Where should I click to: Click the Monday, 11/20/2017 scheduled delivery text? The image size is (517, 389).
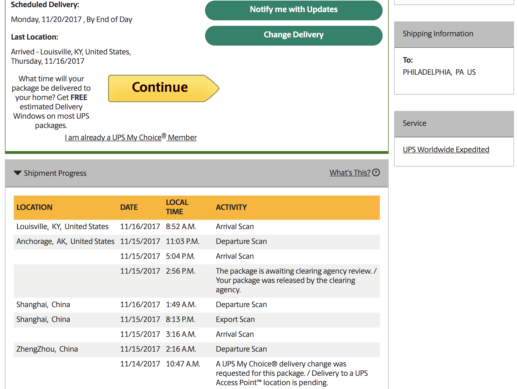[71, 19]
